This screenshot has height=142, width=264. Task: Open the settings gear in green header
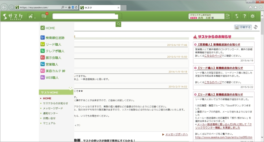(253, 16)
